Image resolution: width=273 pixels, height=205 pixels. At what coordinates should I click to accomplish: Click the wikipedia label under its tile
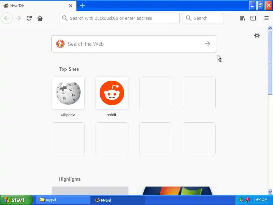(x=68, y=115)
